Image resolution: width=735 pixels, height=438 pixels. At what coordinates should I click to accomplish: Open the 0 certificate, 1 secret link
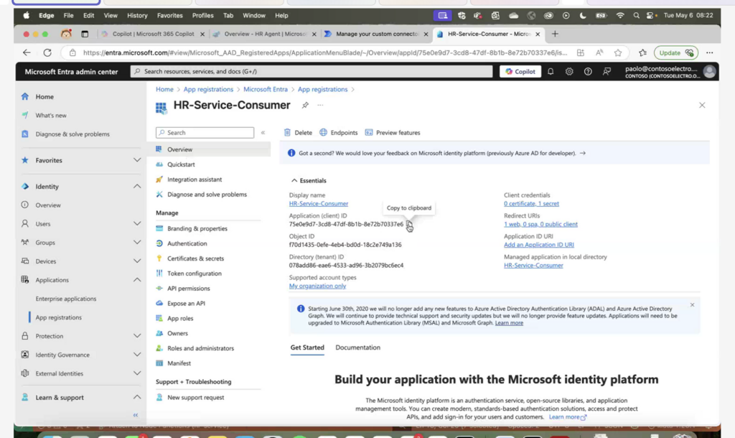coord(531,203)
